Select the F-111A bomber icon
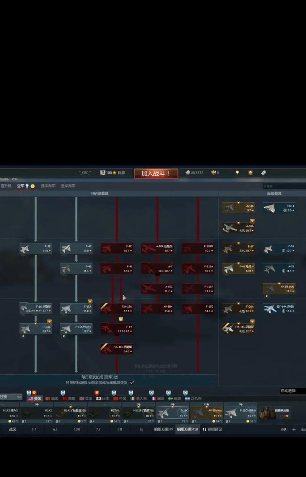Screen dimensions: 306x477 [189, 268]
